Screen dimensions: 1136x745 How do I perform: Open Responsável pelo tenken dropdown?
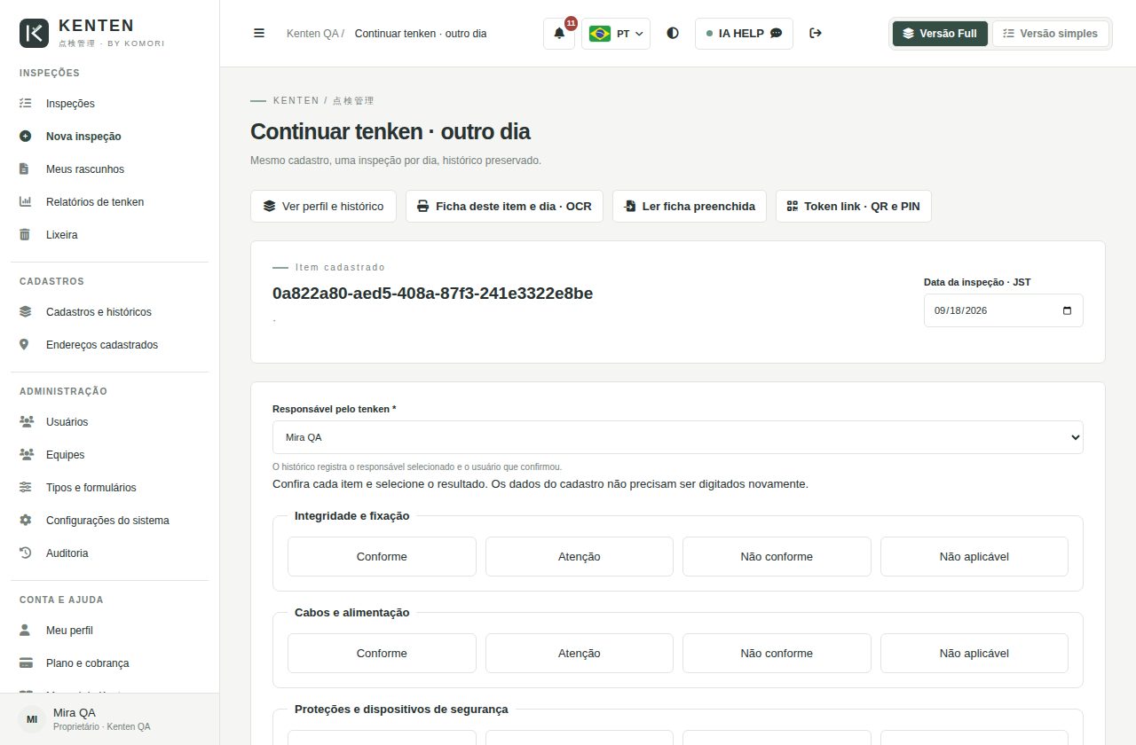point(677,437)
